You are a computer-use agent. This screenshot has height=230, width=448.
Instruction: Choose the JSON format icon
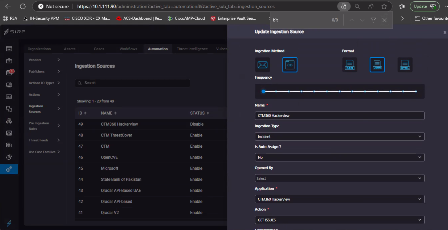click(x=377, y=65)
